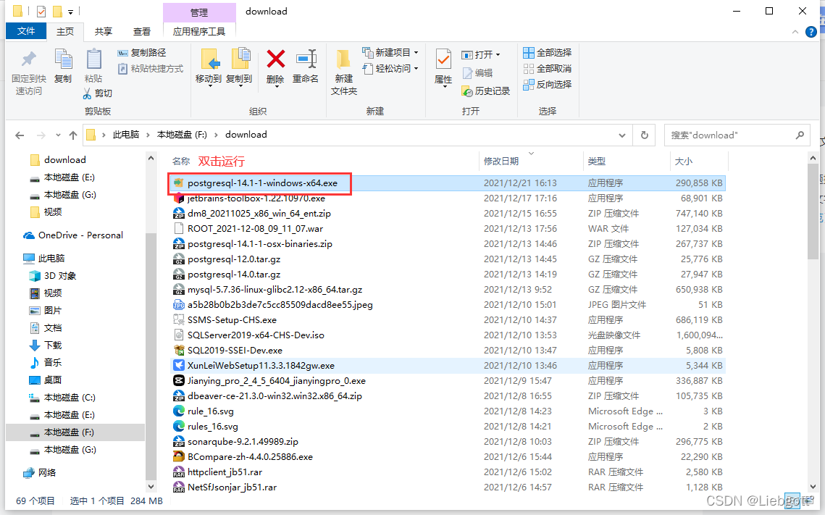Click the History (历史记录) icon
The height and width of the screenshot is (515, 825).
click(467, 91)
